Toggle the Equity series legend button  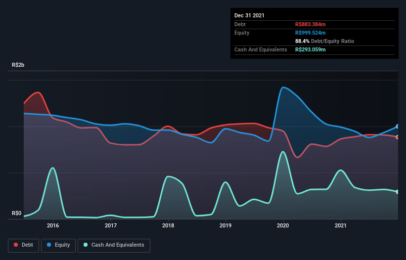[x=58, y=245]
